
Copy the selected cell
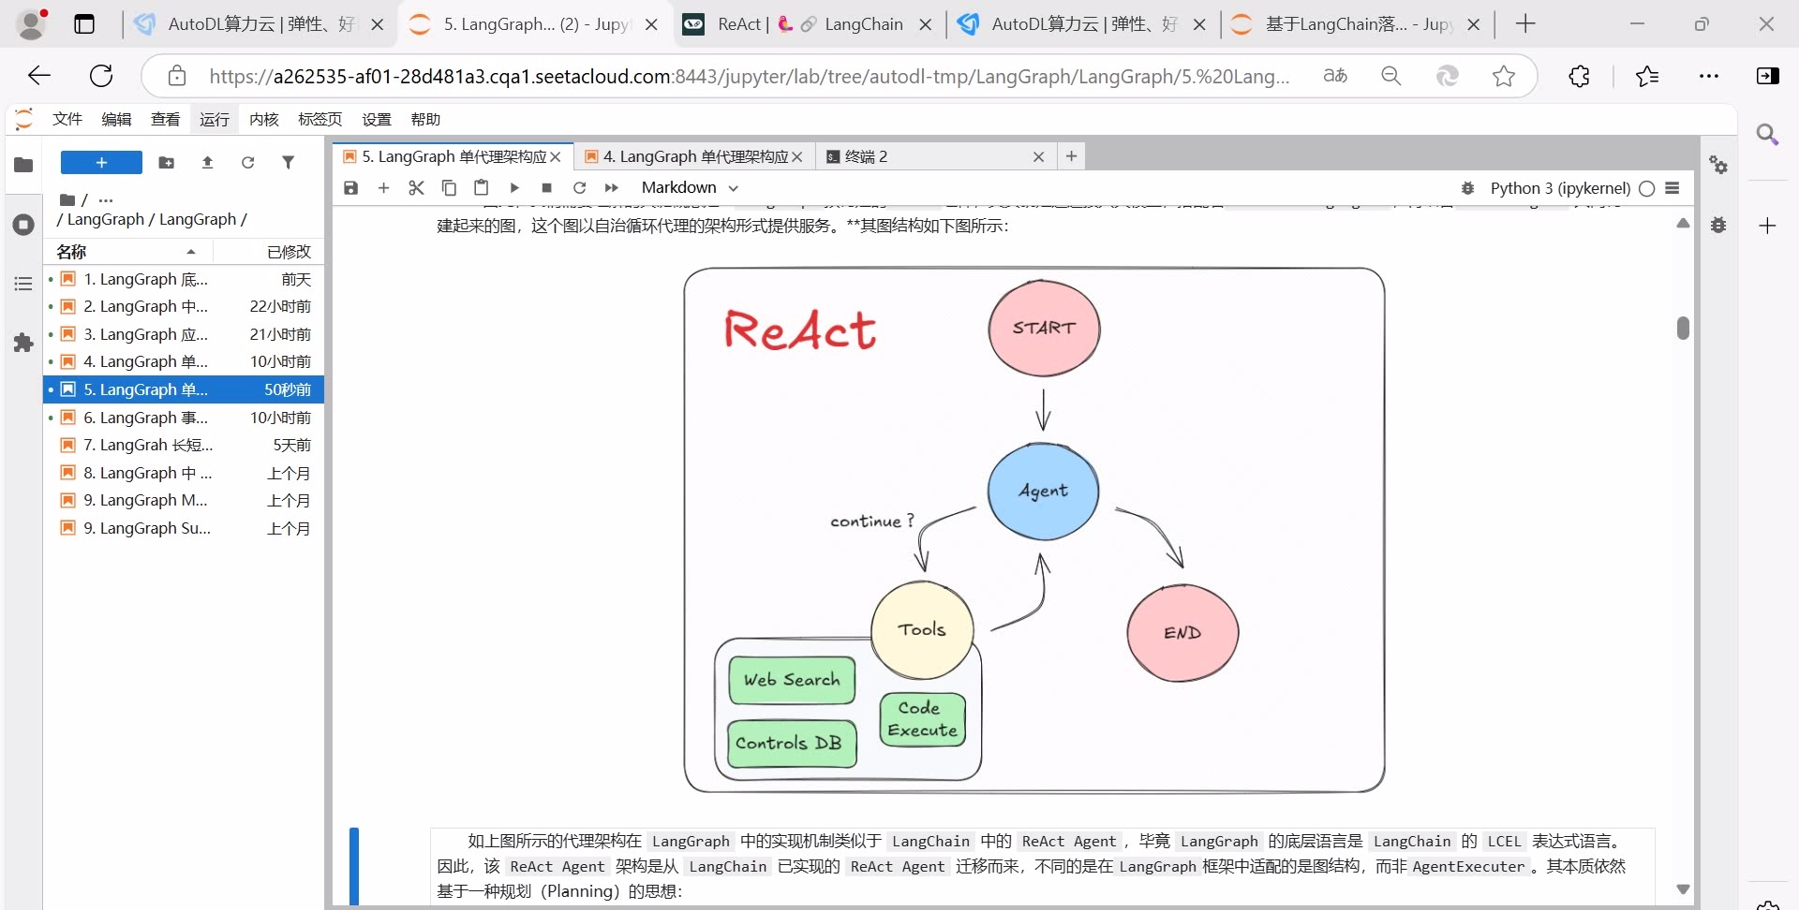(449, 187)
